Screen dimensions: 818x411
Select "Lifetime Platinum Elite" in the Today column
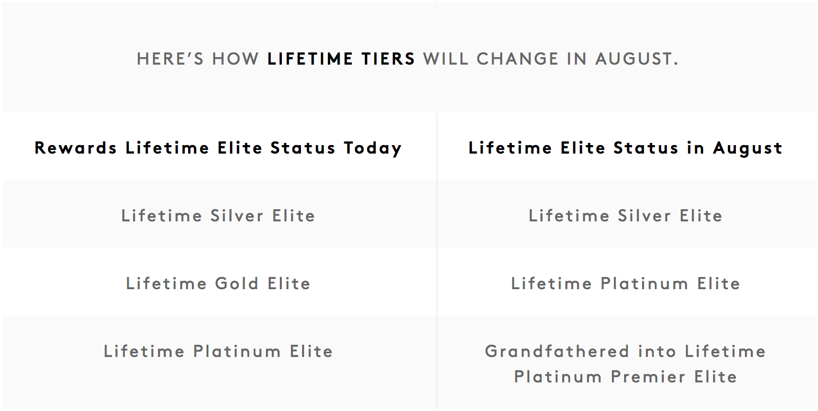(218, 351)
